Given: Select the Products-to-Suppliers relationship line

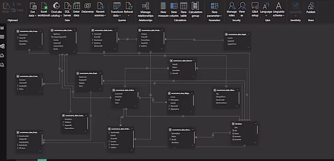Looking at the screenshot, I should coord(194,40).
